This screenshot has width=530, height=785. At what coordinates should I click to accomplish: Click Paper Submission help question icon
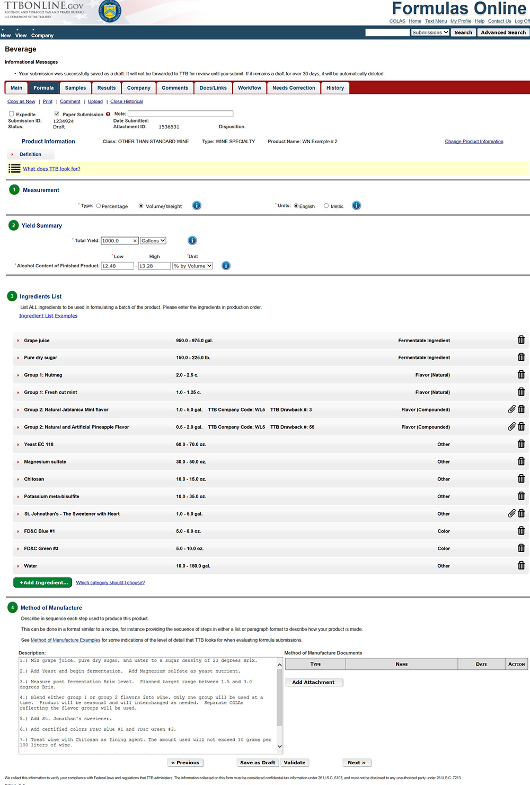[x=108, y=114]
